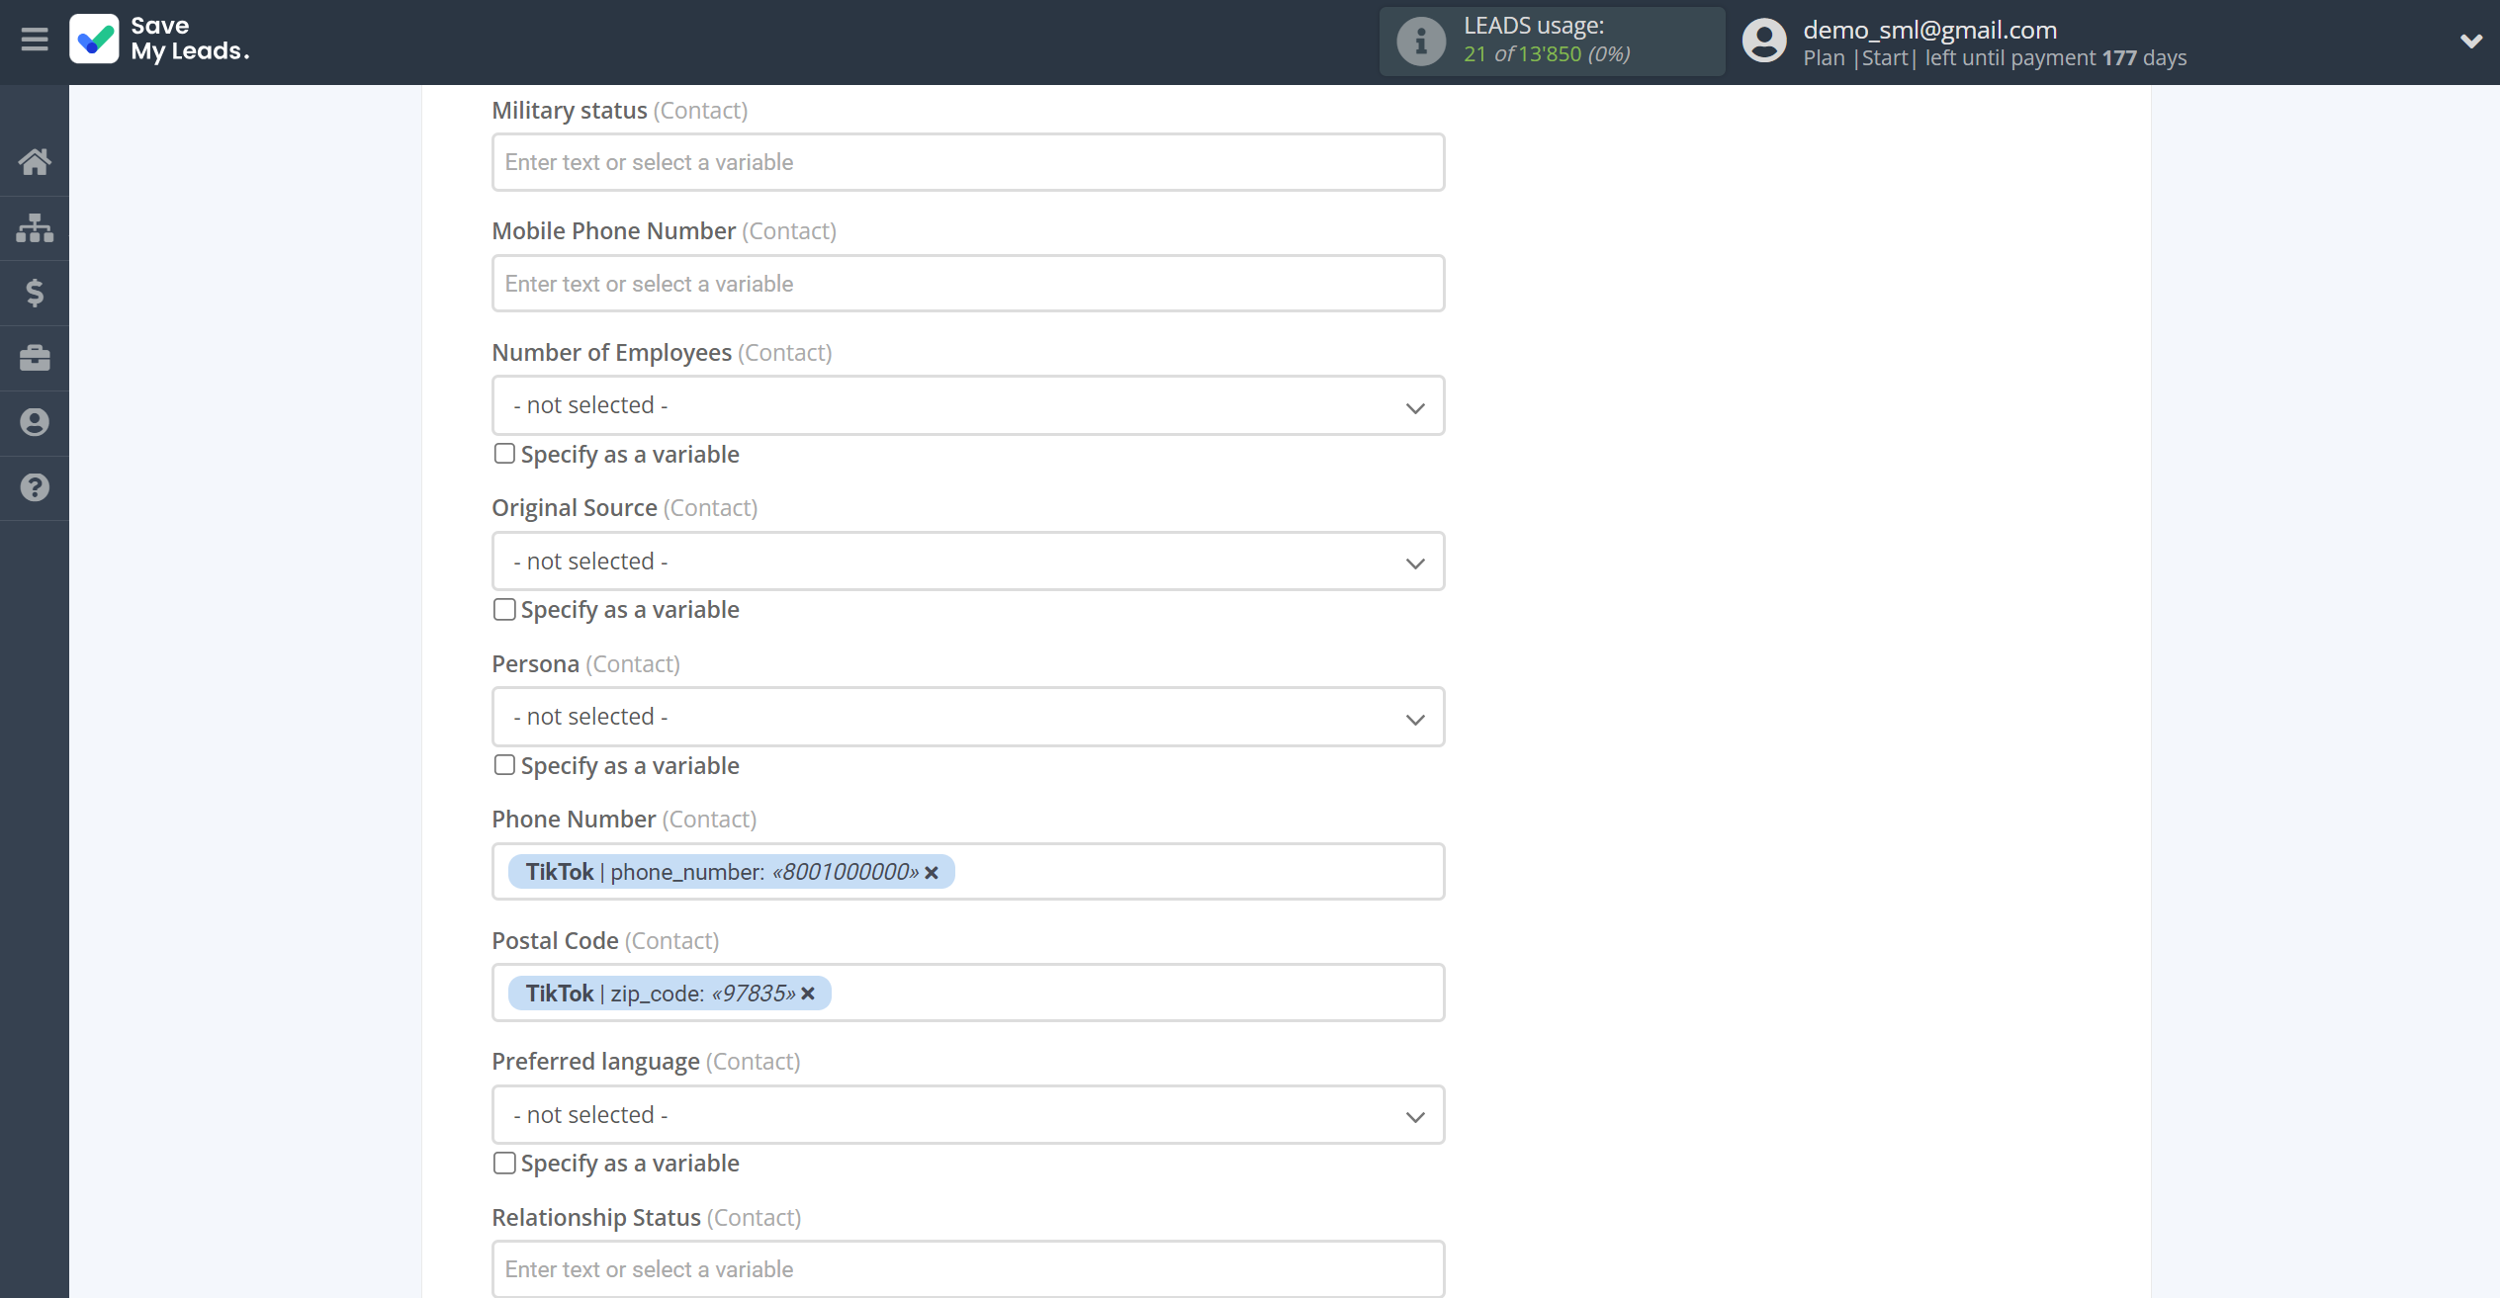2500x1298 pixels.
Task: Check Specify as a variable for Persona
Action: pyautogui.click(x=504, y=765)
